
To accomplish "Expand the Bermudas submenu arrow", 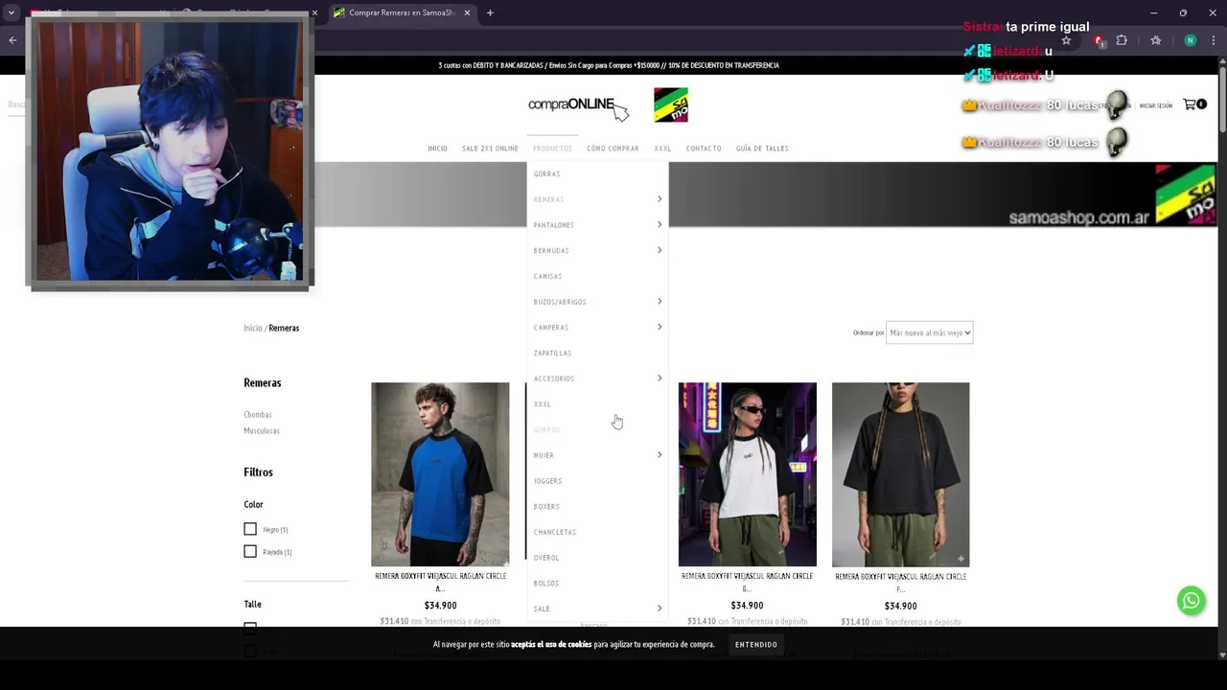I will (660, 250).
